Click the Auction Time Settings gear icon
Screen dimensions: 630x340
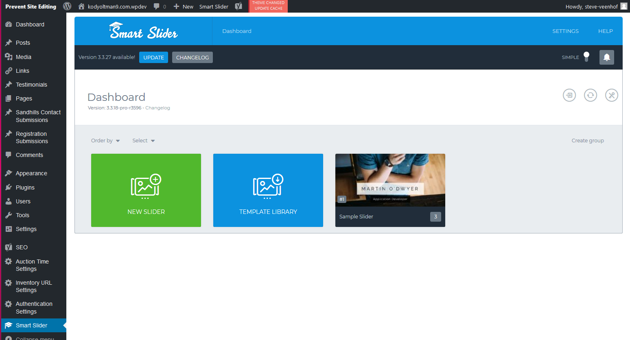(x=9, y=262)
